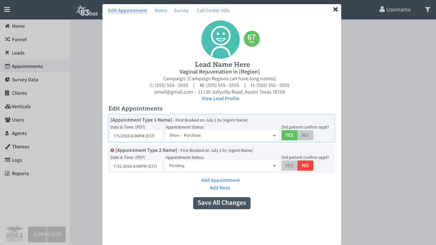Image resolution: width=436 pixels, height=245 pixels.
Task: Click the Armor logo badge
Action: point(47,234)
